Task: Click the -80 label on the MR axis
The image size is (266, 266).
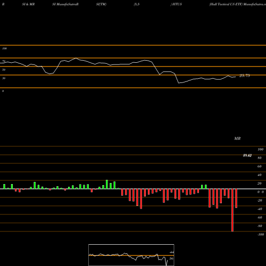Action: 260,226
